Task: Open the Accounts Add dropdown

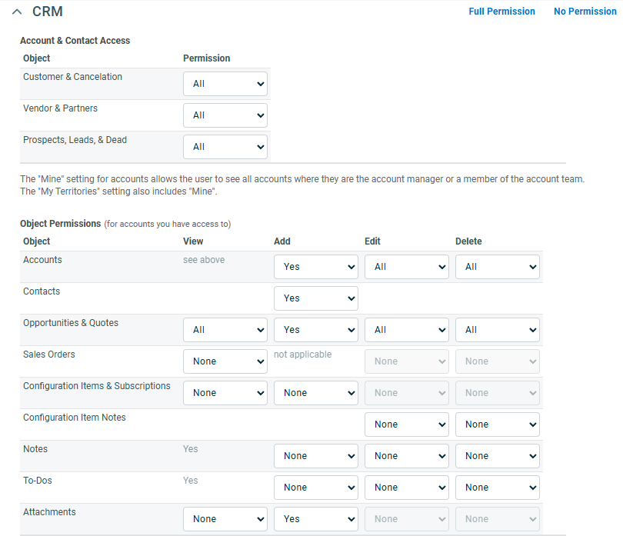Action: 316,267
